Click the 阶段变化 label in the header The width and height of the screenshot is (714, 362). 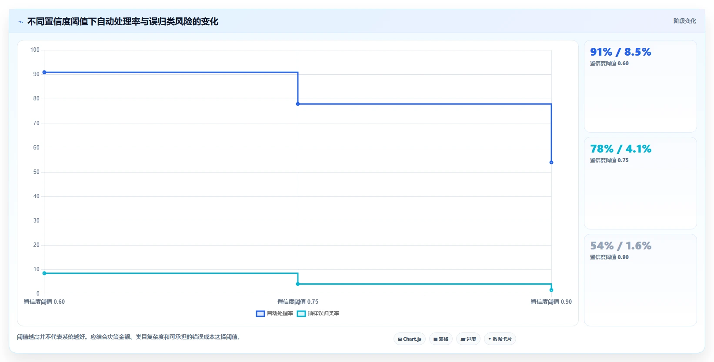pyautogui.click(x=684, y=21)
